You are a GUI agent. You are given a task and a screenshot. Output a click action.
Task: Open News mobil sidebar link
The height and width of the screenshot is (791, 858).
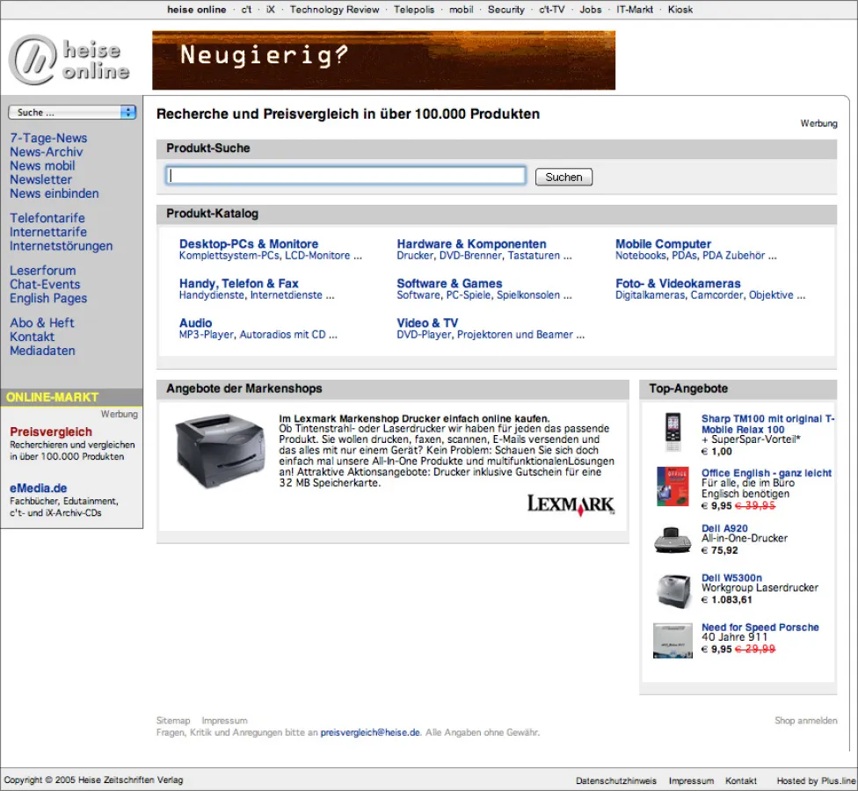tap(42, 165)
